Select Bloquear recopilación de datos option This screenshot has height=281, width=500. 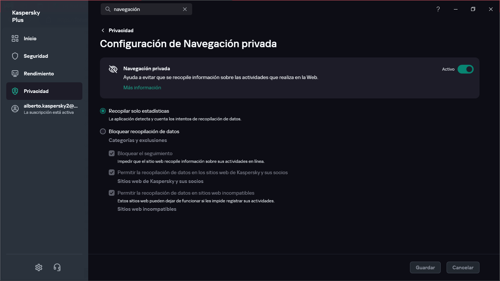(103, 131)
